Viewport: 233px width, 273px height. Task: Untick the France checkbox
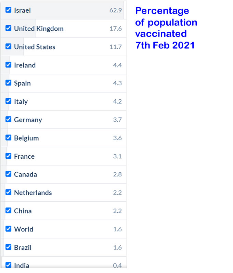[x=9, y=156]
